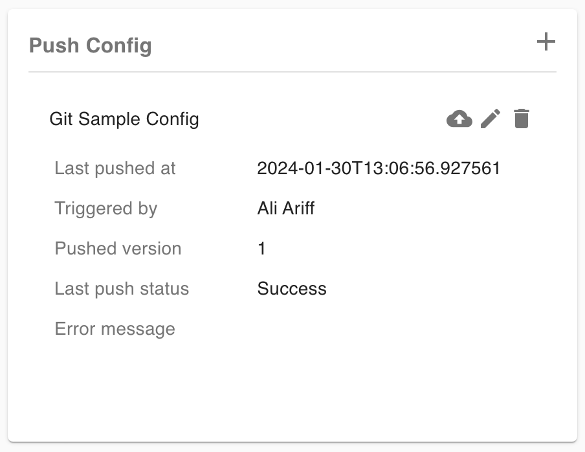Click the name Ali Ariff

(285, 209)
